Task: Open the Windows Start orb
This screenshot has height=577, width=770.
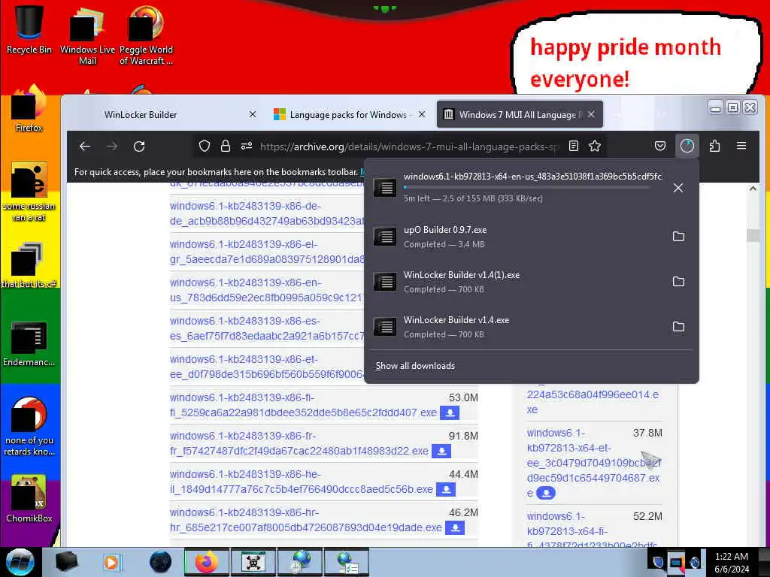Action: coord(20,562)
